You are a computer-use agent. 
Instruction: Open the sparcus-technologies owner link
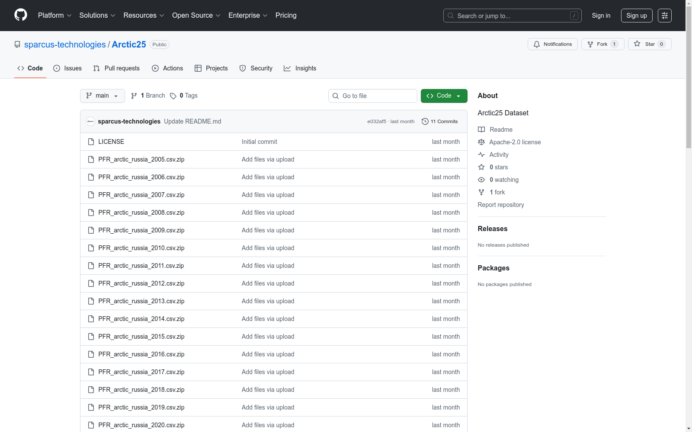pyautogui.click(x=65, y=44)
